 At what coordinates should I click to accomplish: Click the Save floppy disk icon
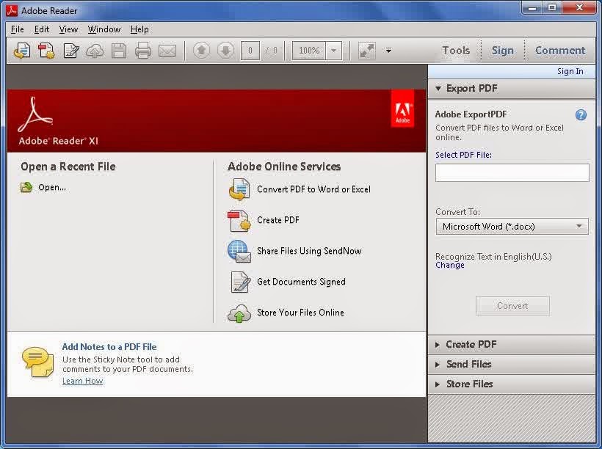[119, 51]
